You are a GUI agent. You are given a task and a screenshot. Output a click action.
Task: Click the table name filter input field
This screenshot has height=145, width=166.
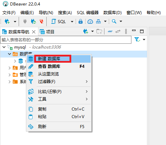(x=66, y=40)
